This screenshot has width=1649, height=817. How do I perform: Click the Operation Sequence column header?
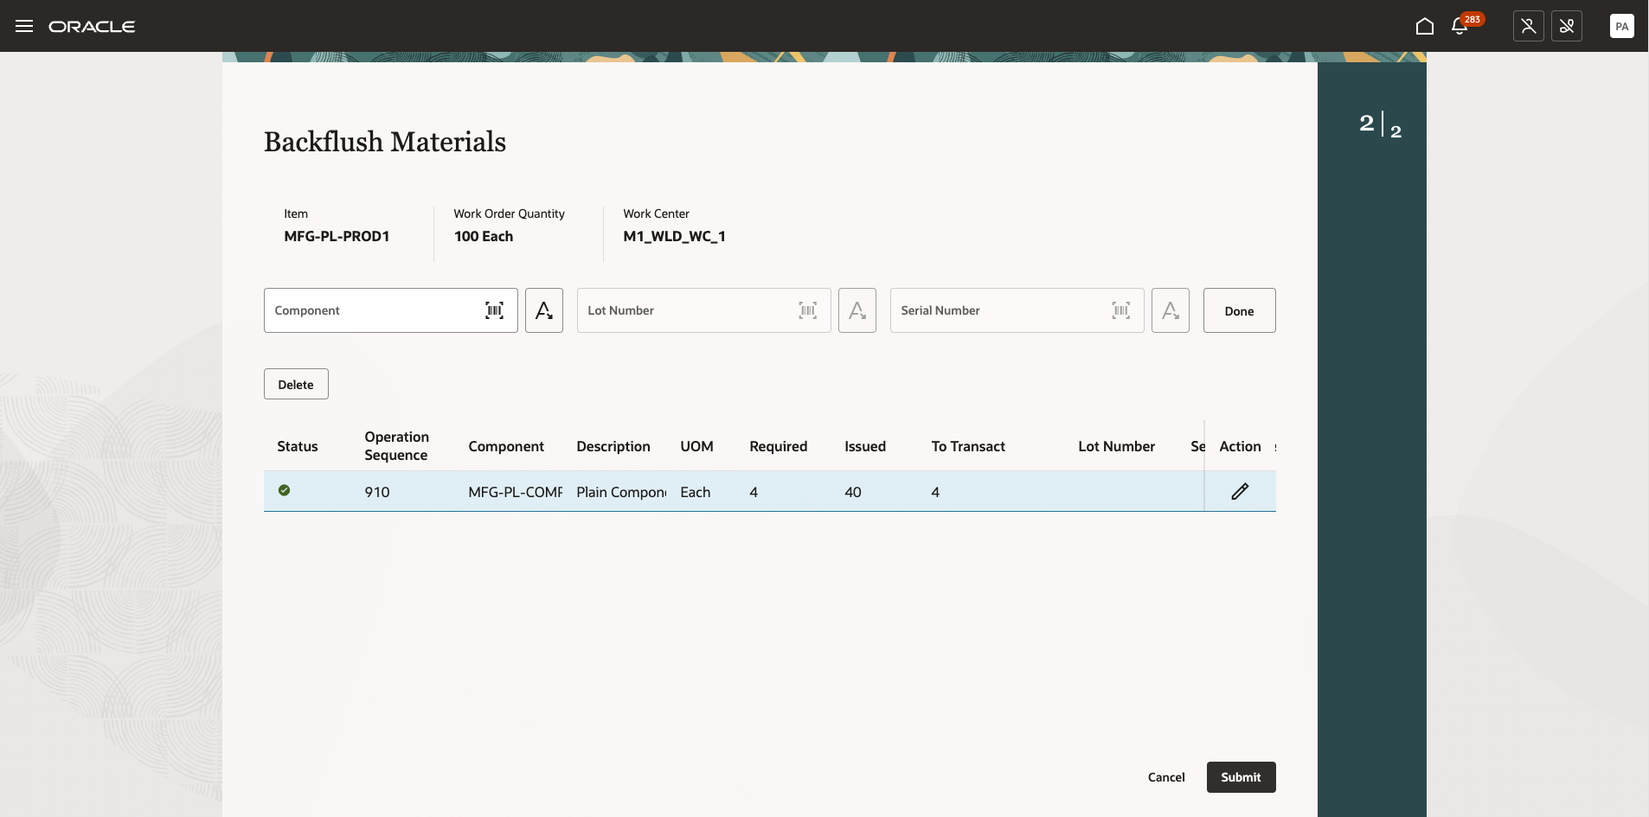(396, 446)
